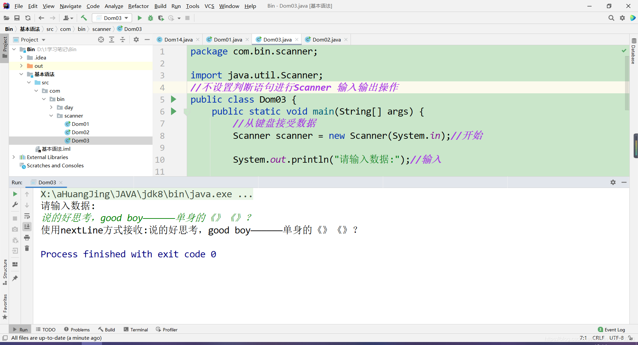The height and width of the screenshot is (345, 638).
Task: Click run gutter arrow beside main method
Action: [x=173, y=111]
